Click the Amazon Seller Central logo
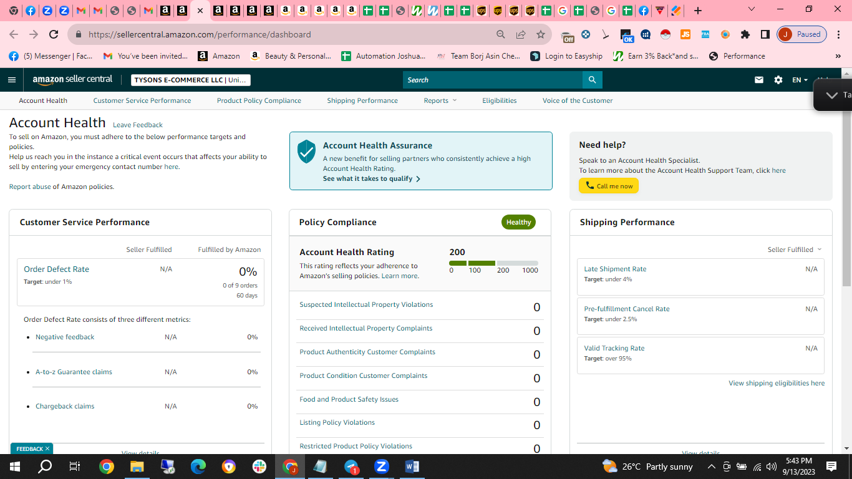852x479 pixels. pos(72,80)
